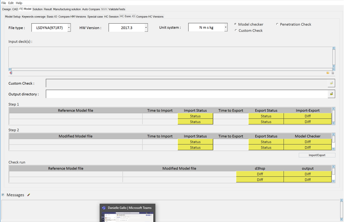Click the Output directory input field
344x222 pixels.
click(x=186, y=94)
